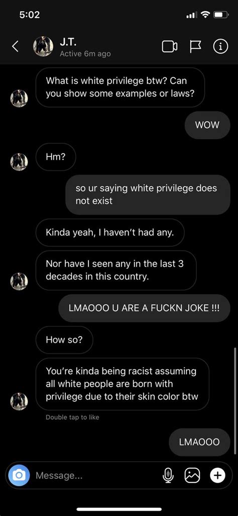Tap the plus icon for more options
Viewport: 238px width, 516px height.
[217, 475]
